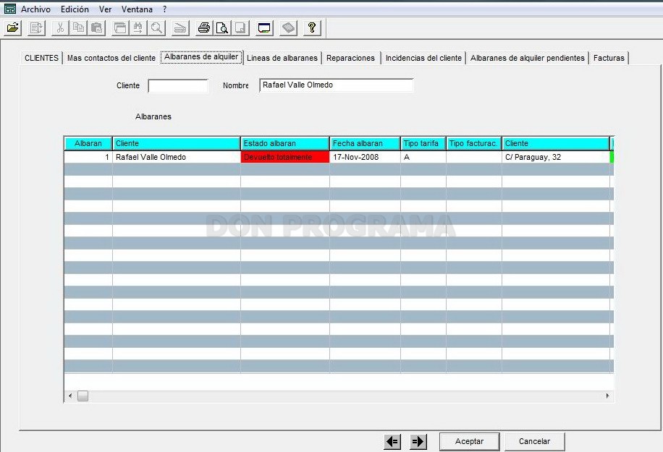This screenshot has height=452, width=663.
Task: Click the Aceptar button
Action: 469,441
